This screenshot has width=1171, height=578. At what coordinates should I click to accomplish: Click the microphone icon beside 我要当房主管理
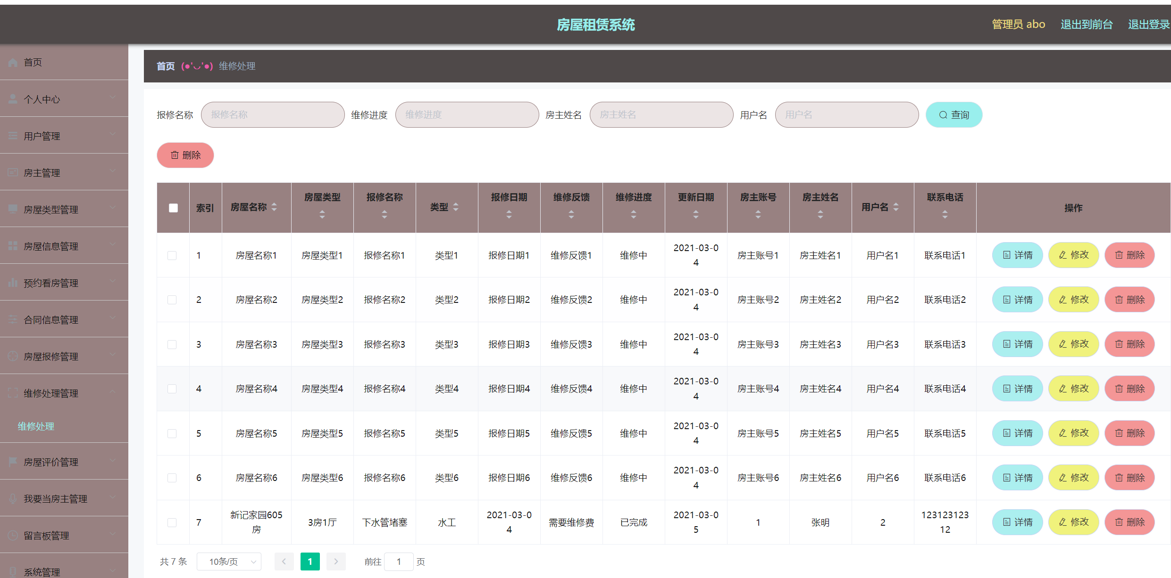pyautogui.click(x=13, y=499)
